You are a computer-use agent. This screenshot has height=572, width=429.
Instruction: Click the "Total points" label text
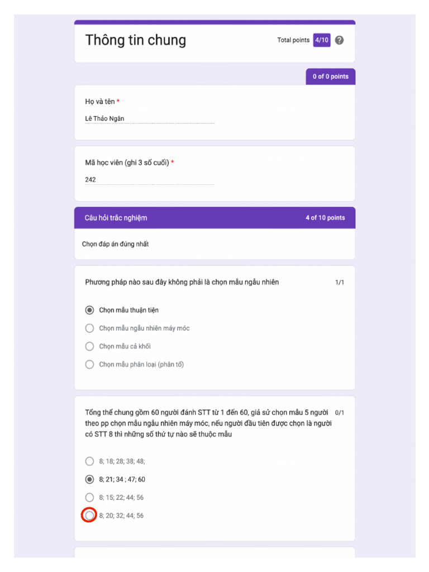293,40
